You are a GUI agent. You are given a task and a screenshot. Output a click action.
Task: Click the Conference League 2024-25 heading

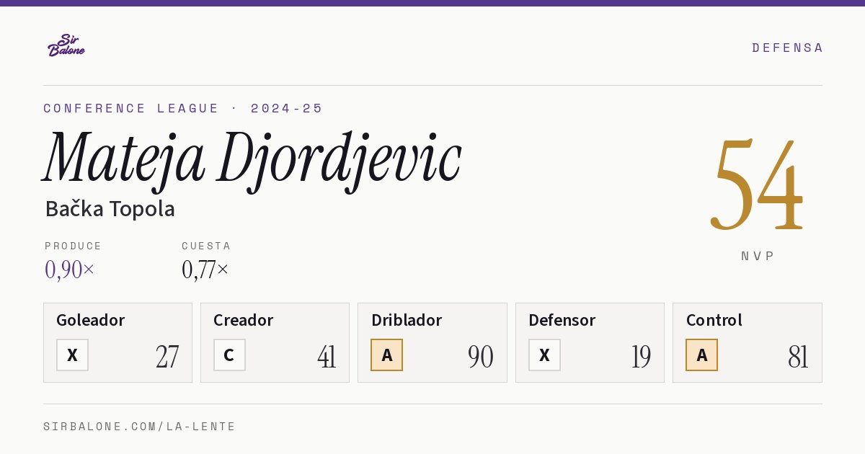[183, 108]
